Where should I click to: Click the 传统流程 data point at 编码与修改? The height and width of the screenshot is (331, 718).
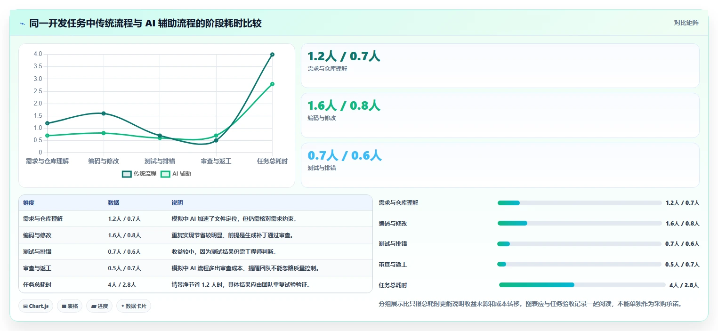point(104,113)
